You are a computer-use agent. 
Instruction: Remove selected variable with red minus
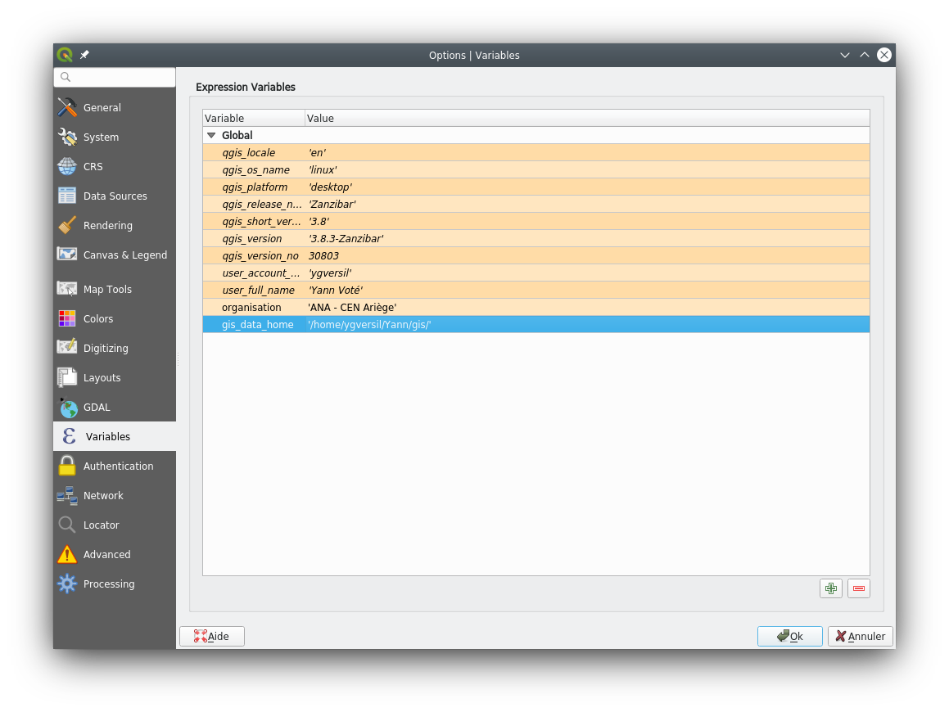point(859,588)
